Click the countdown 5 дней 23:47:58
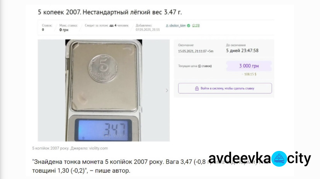This screenshot has height=179, width=320. (242, 50)
